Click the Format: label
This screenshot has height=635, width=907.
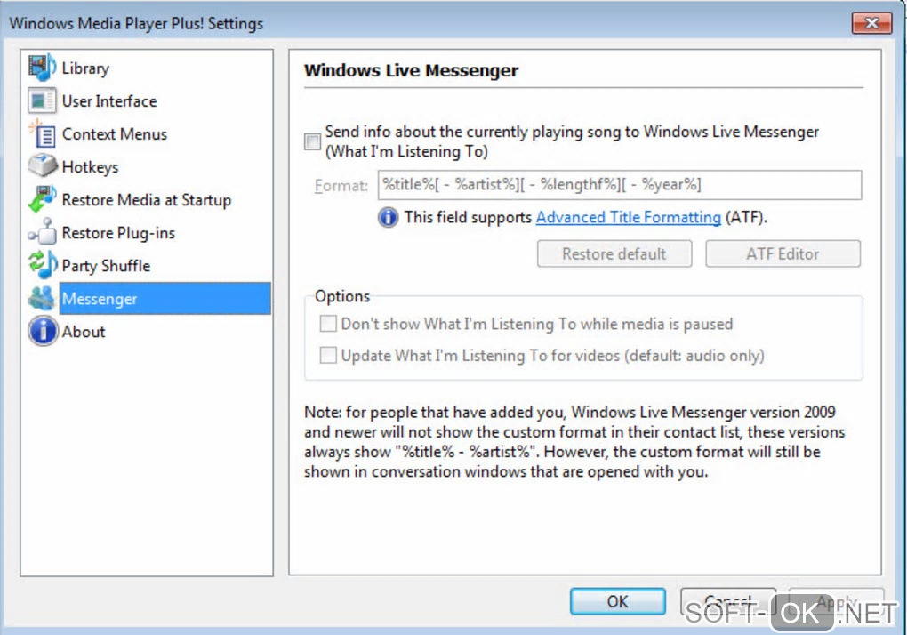[341, 186]
